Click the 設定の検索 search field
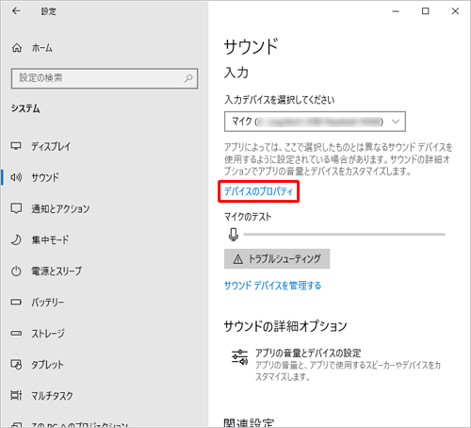Image resolution: width=471 pixels, height=428 pixels. [x=105, y=78]
